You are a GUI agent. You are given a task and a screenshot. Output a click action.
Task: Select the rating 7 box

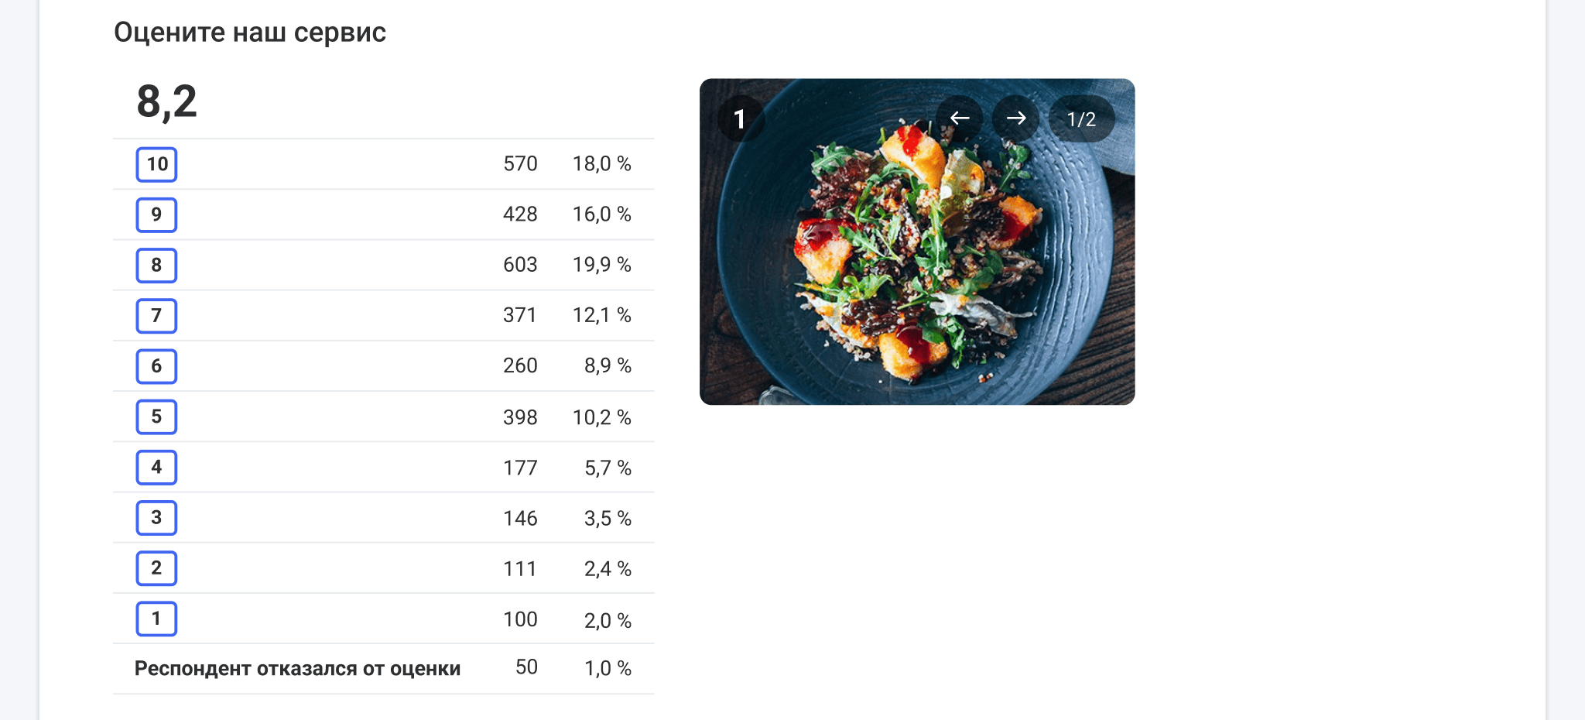pyautogui.click(x=156, y=315)
